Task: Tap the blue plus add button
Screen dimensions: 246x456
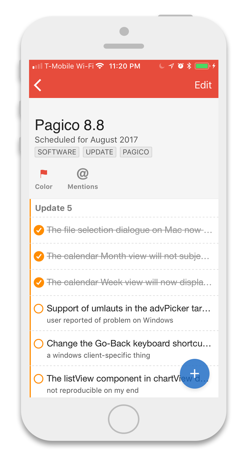Action: coord(194,374)
